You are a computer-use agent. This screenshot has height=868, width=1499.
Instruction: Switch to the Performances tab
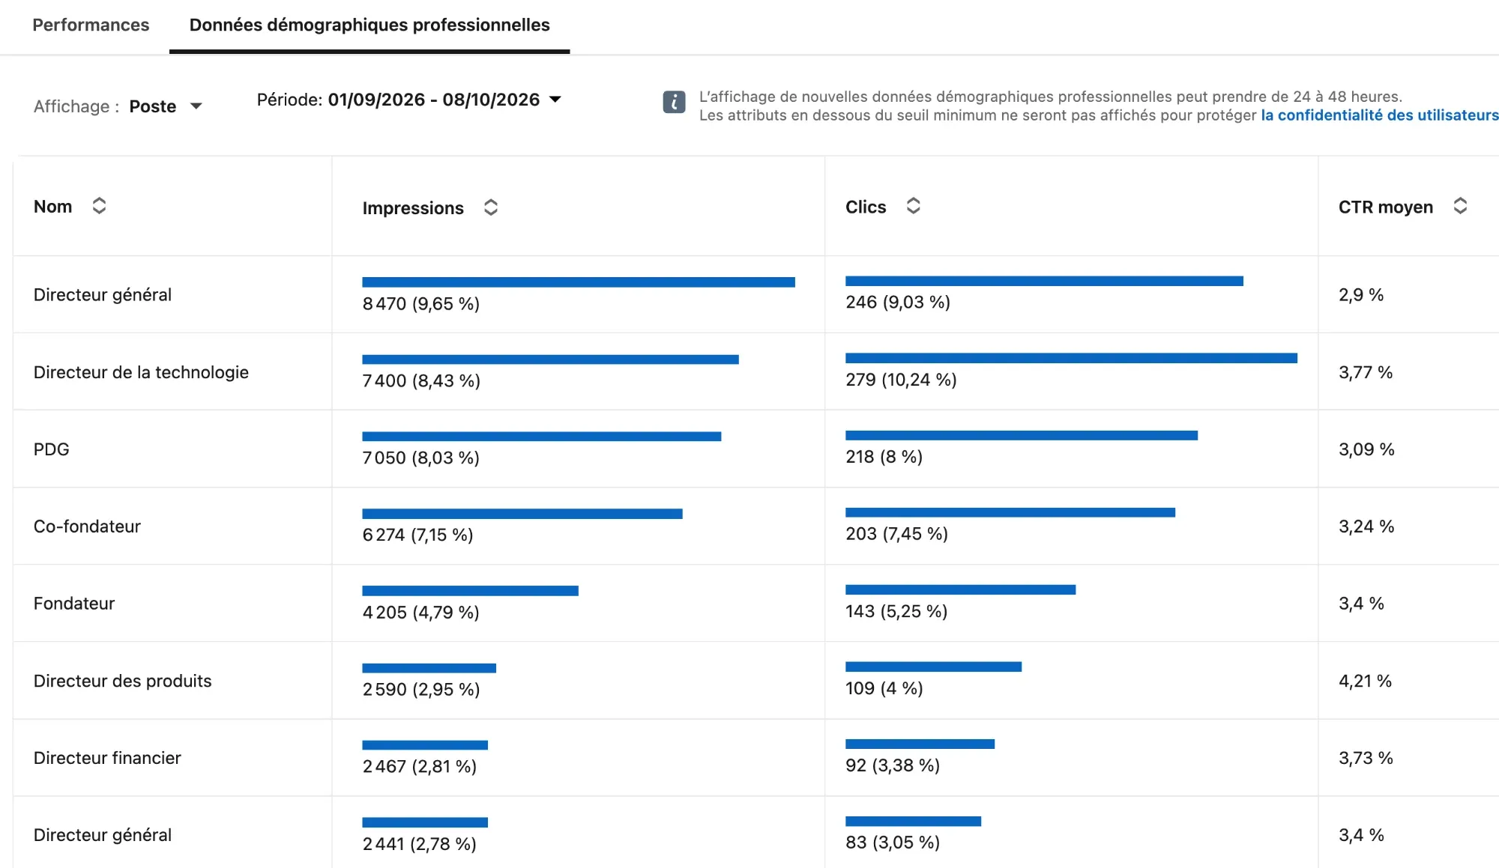coord(91,25)
